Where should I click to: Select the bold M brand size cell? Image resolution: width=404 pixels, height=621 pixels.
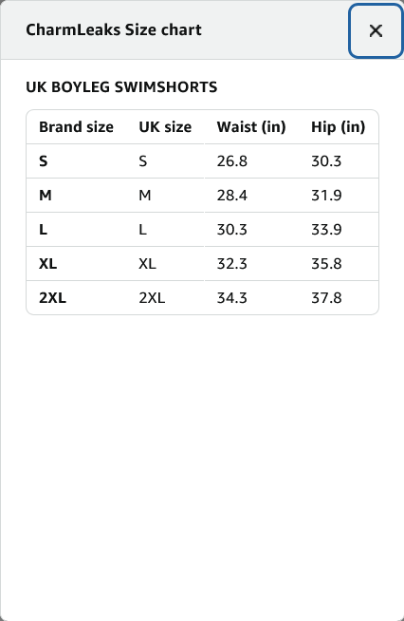(x=46, y=196)
